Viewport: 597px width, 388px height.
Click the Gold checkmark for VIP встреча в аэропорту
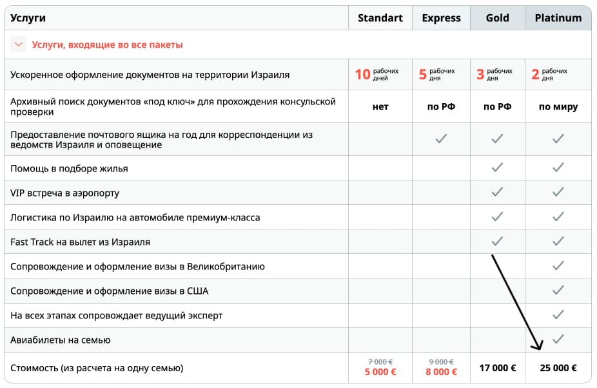[497, 192]
